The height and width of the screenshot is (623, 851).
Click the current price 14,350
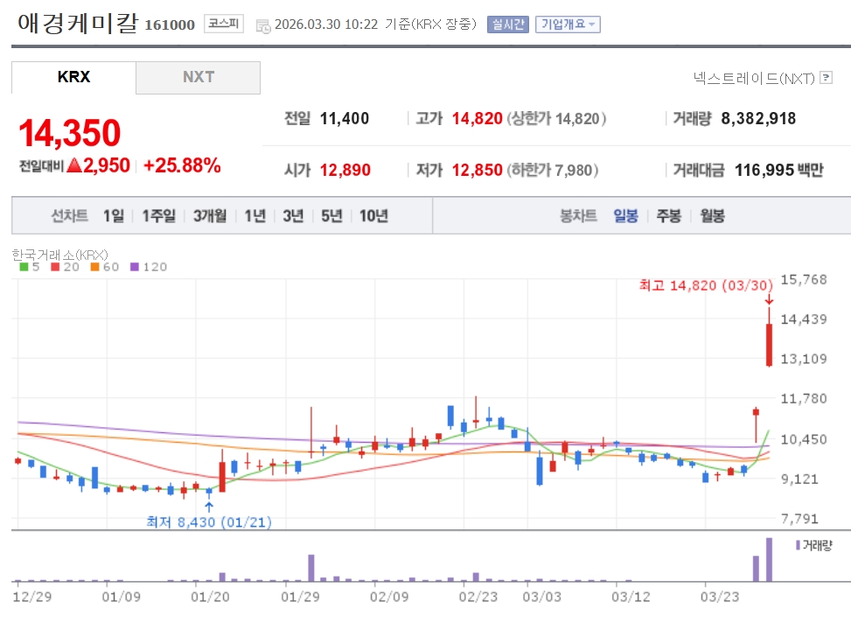(69, 132)
